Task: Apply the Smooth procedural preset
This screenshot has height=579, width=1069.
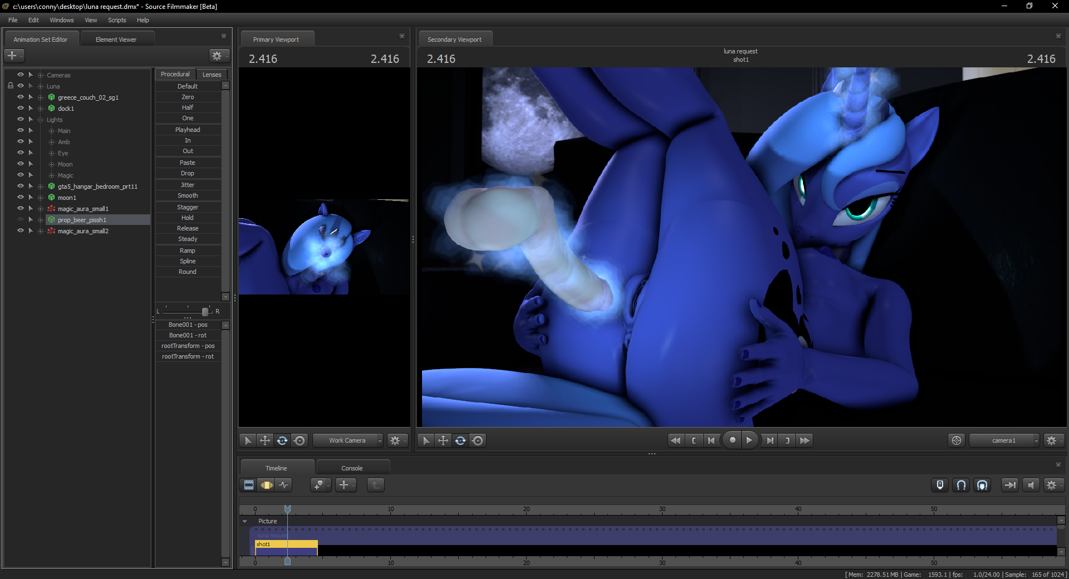Action: pyautogui.click(x=188, y=195)
